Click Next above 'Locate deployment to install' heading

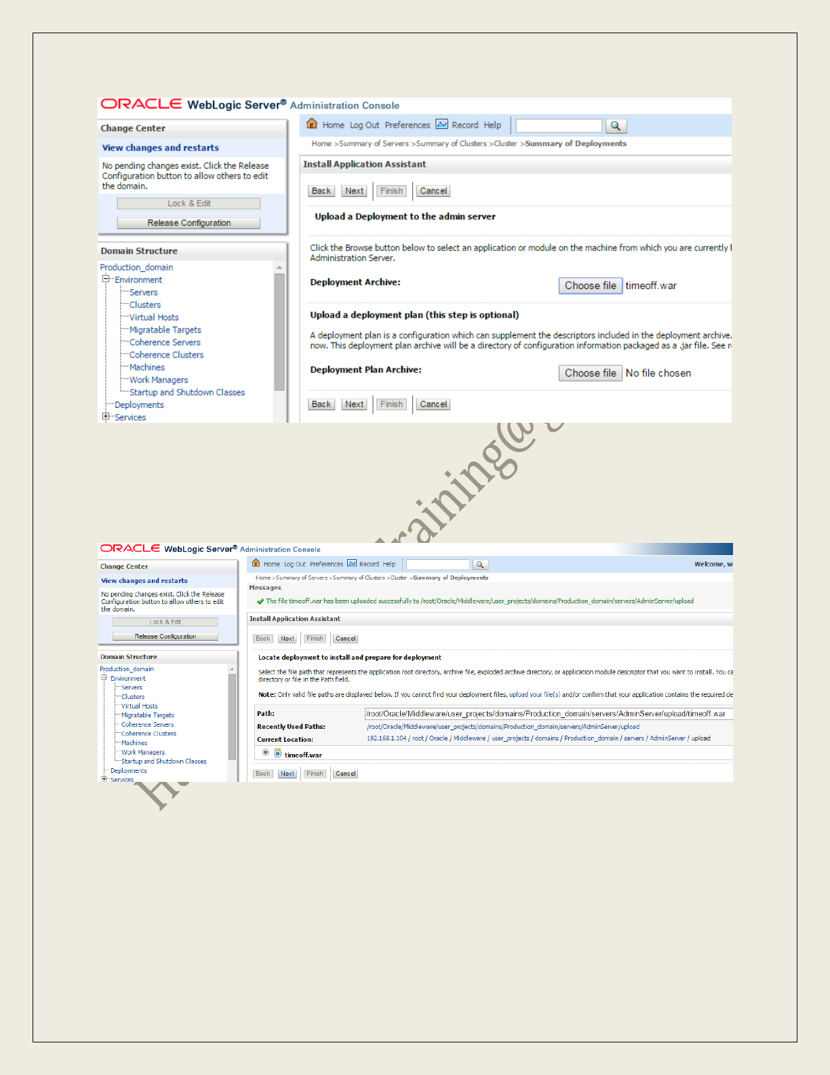[x=288, y=639]
